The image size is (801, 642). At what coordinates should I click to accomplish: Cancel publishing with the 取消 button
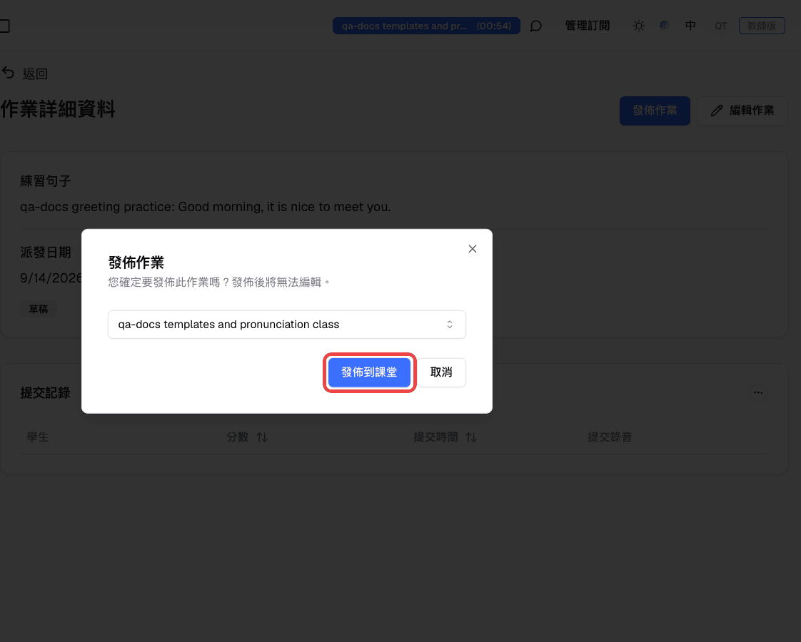(x=441, y=372)
